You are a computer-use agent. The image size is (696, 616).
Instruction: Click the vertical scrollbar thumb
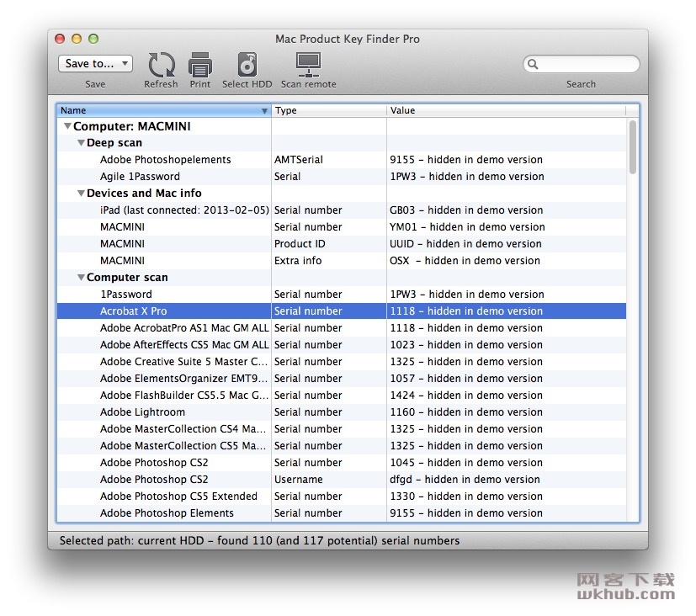point(633,147)
